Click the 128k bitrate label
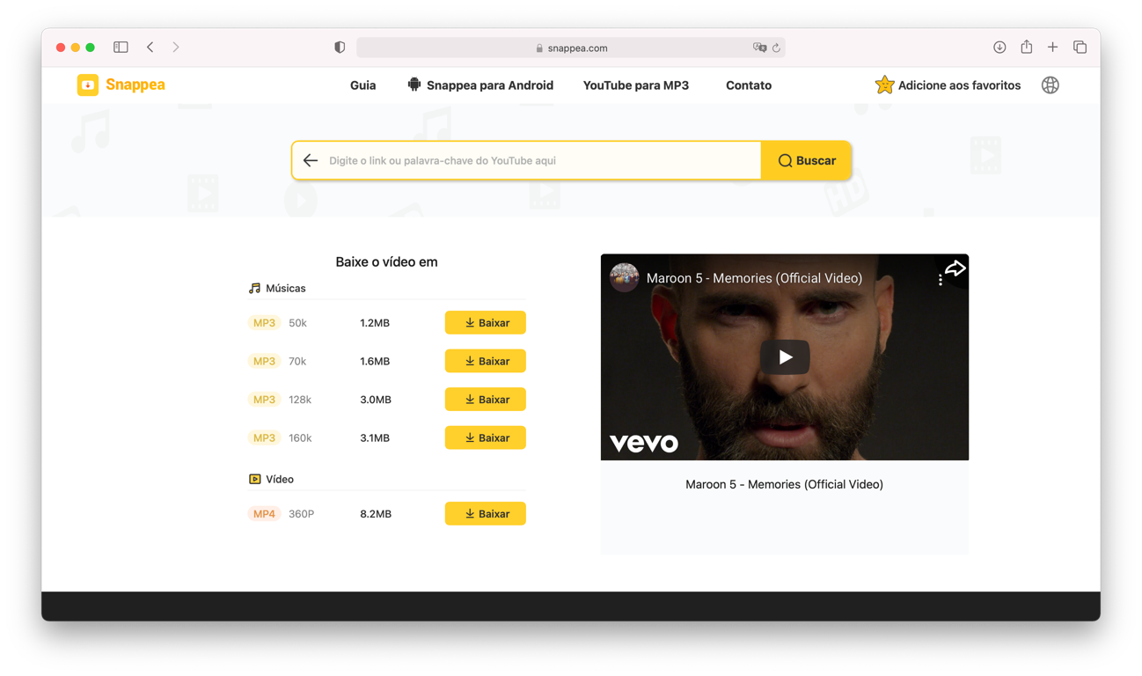The height and width of the screenshot is (676, 1142). (300, 400)
